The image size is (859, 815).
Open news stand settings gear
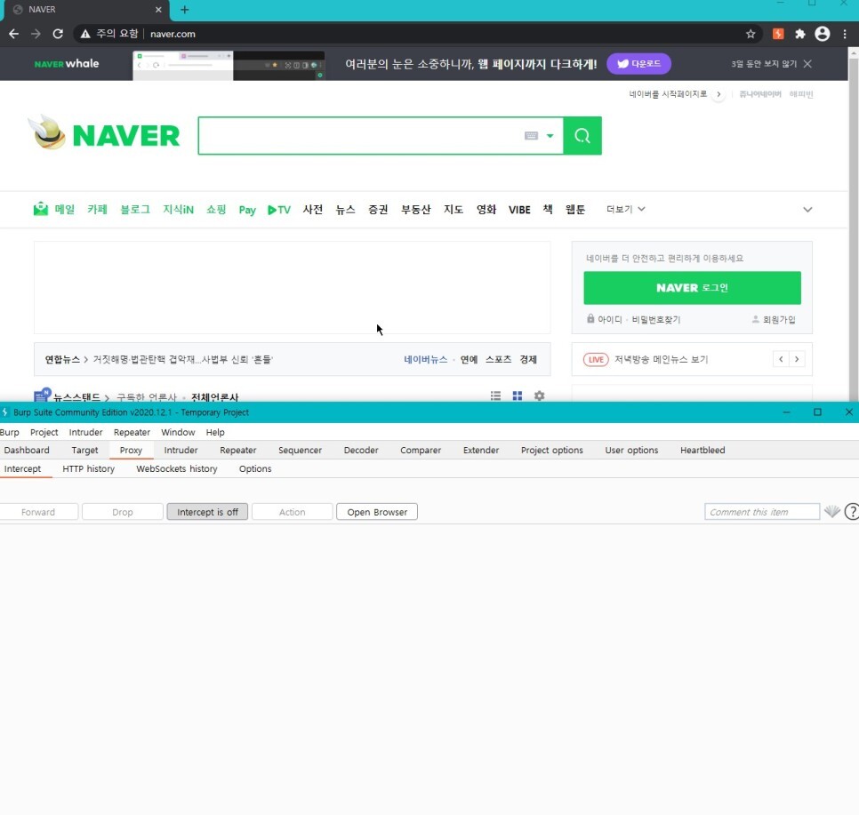pos(540,396)
